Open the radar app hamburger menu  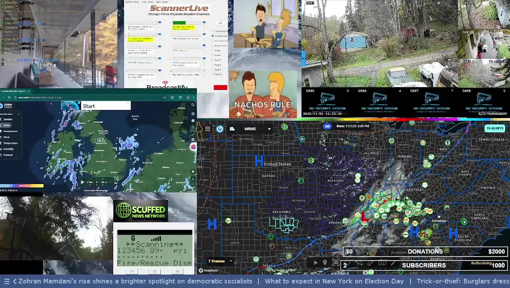click(x=207, y=129)
